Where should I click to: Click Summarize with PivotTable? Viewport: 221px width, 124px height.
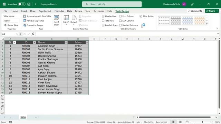(37, 16)
